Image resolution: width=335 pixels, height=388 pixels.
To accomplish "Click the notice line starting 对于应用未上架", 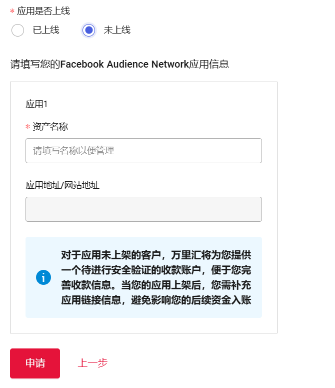I will tap(156, 255).
